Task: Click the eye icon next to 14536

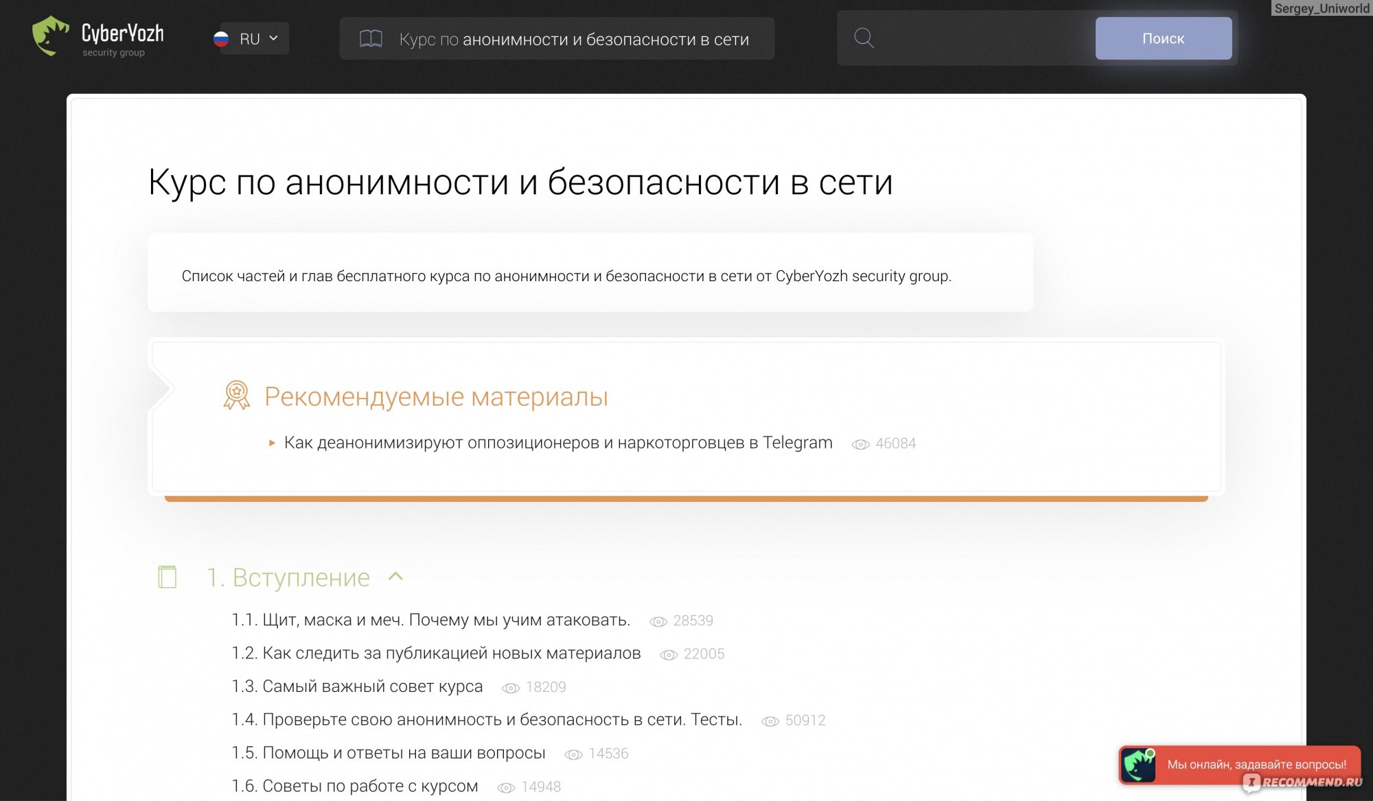Action: 573,754
